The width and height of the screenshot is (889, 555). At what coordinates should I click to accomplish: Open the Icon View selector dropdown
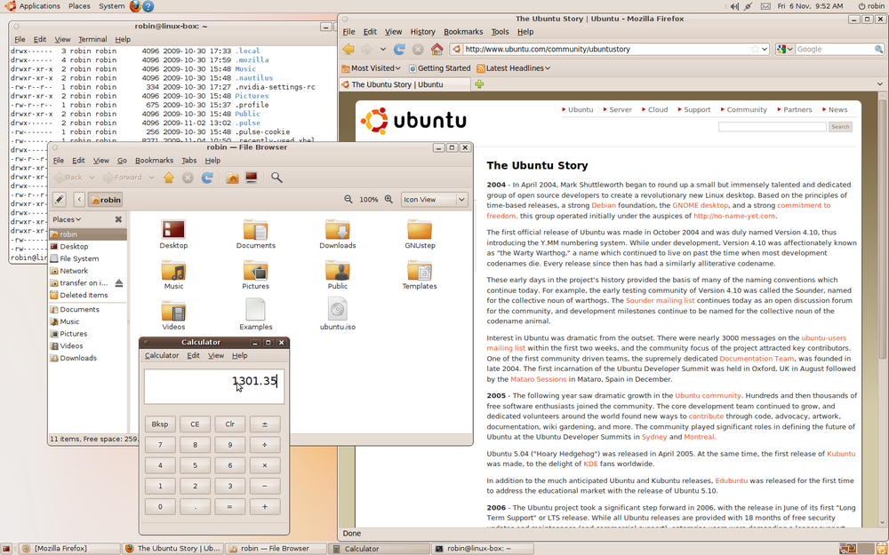(434, 199)
